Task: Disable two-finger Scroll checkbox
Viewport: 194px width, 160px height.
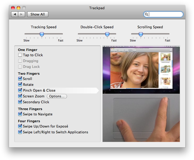Action: pos(20,79)
